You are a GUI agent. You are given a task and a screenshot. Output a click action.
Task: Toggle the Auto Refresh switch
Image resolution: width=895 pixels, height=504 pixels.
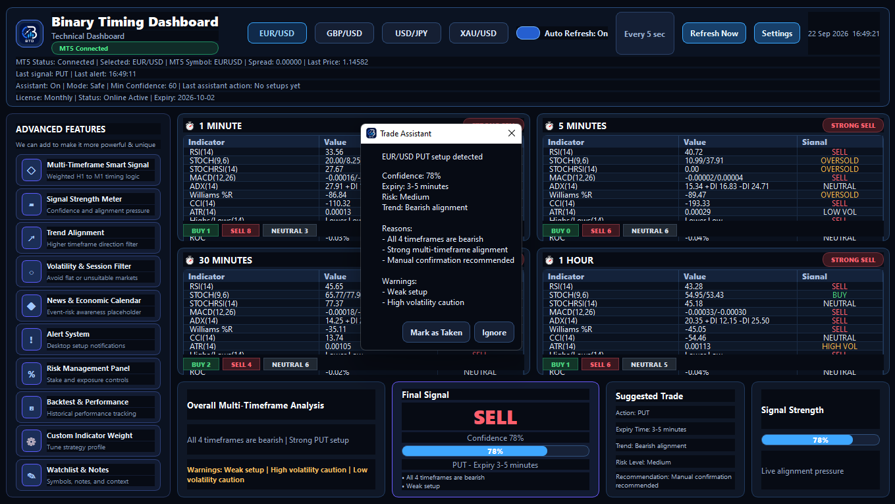coord(528,33)
